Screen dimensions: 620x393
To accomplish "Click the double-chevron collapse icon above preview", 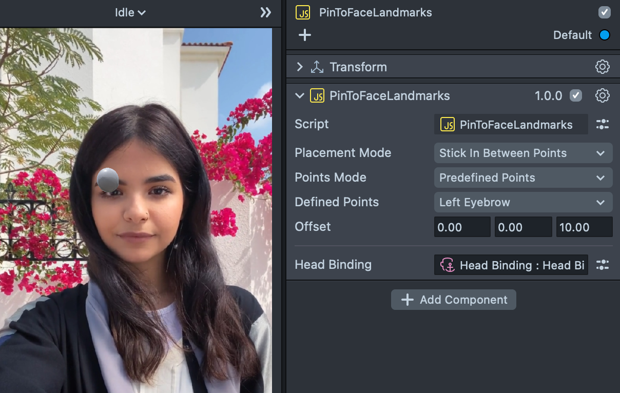I will (x=265, y=12).
